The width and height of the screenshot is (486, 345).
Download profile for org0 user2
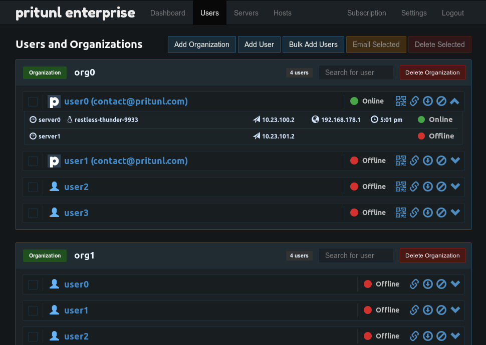[x=428, y=186]
